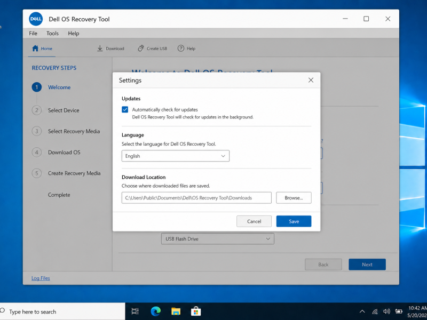Click the Select Device step label
This screenshot has width=427, height=320.
point(64,110)
